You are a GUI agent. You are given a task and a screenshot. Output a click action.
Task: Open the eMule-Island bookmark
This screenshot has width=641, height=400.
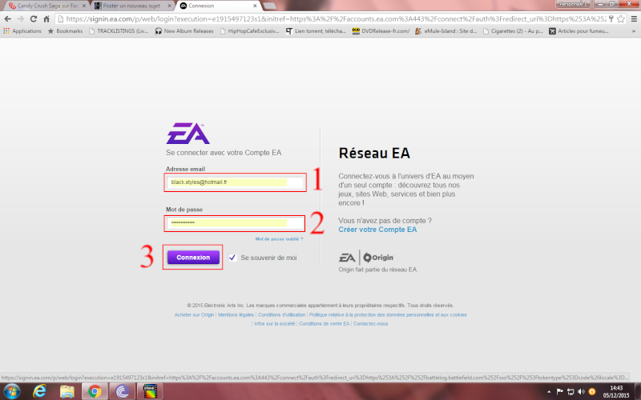pos(445,31)
